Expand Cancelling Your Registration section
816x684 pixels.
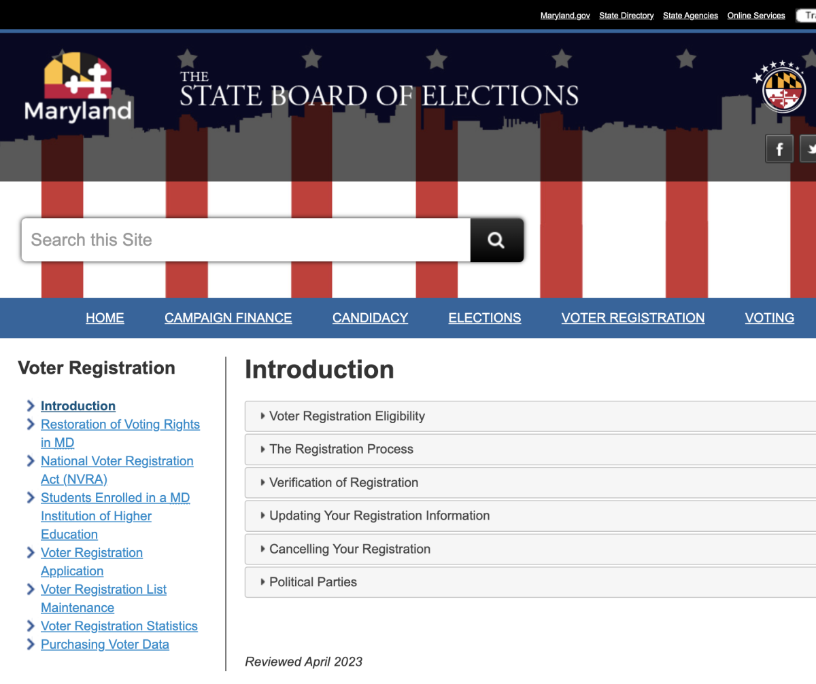tap(530, 549)
